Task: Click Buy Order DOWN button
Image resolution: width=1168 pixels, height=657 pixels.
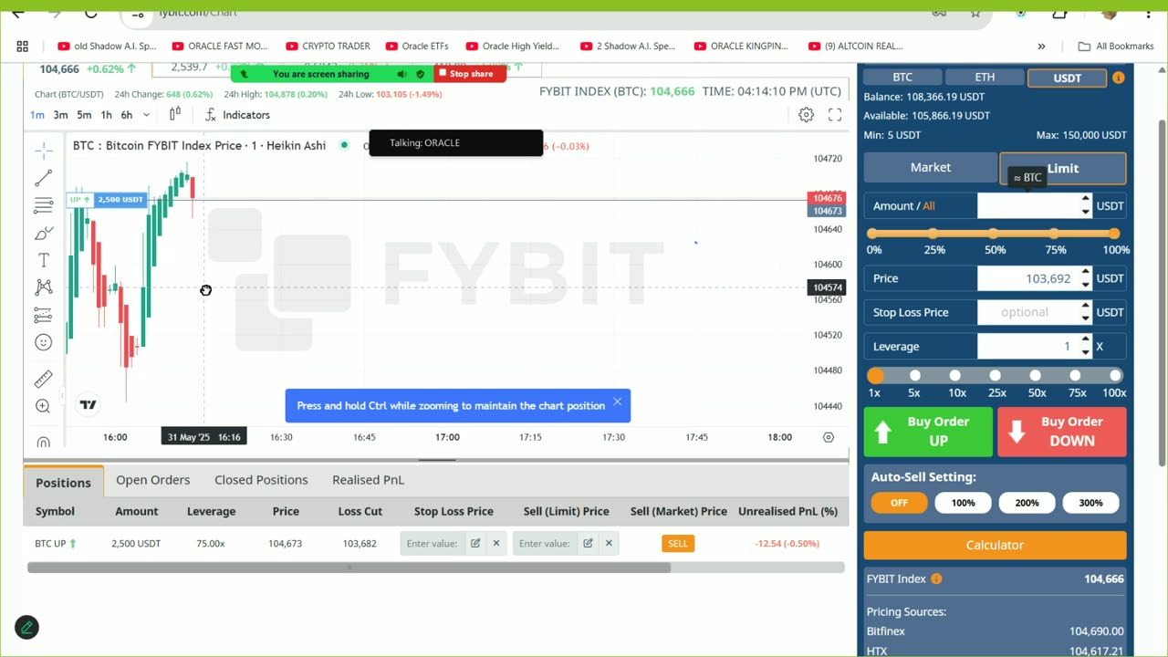Action: pos(1061,431)
